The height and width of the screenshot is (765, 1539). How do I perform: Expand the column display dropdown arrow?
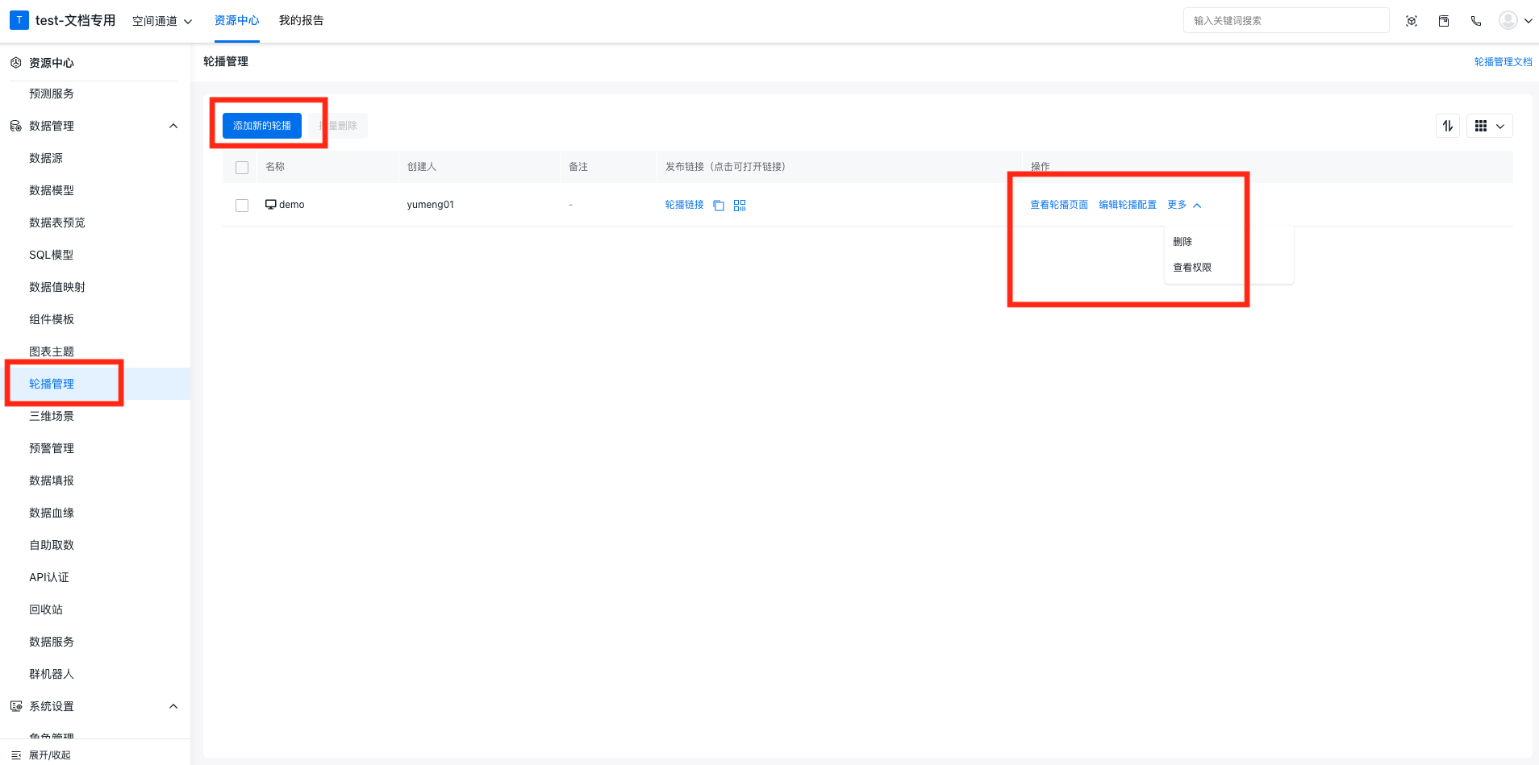tap(1500, 127)
